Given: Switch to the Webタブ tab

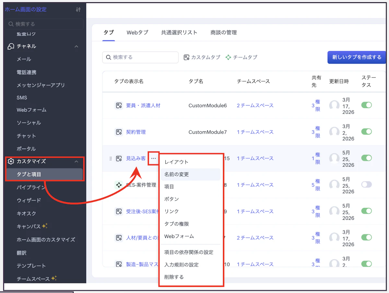Looking at the screenshot, I should point(137,32).
